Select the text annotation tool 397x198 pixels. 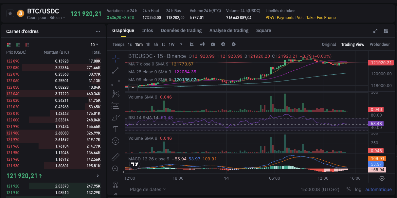115,129
